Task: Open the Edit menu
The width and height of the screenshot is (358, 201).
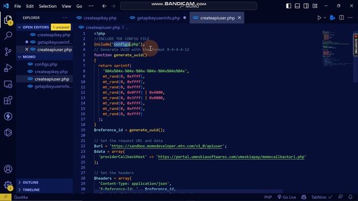Action: tap(30, 6)
